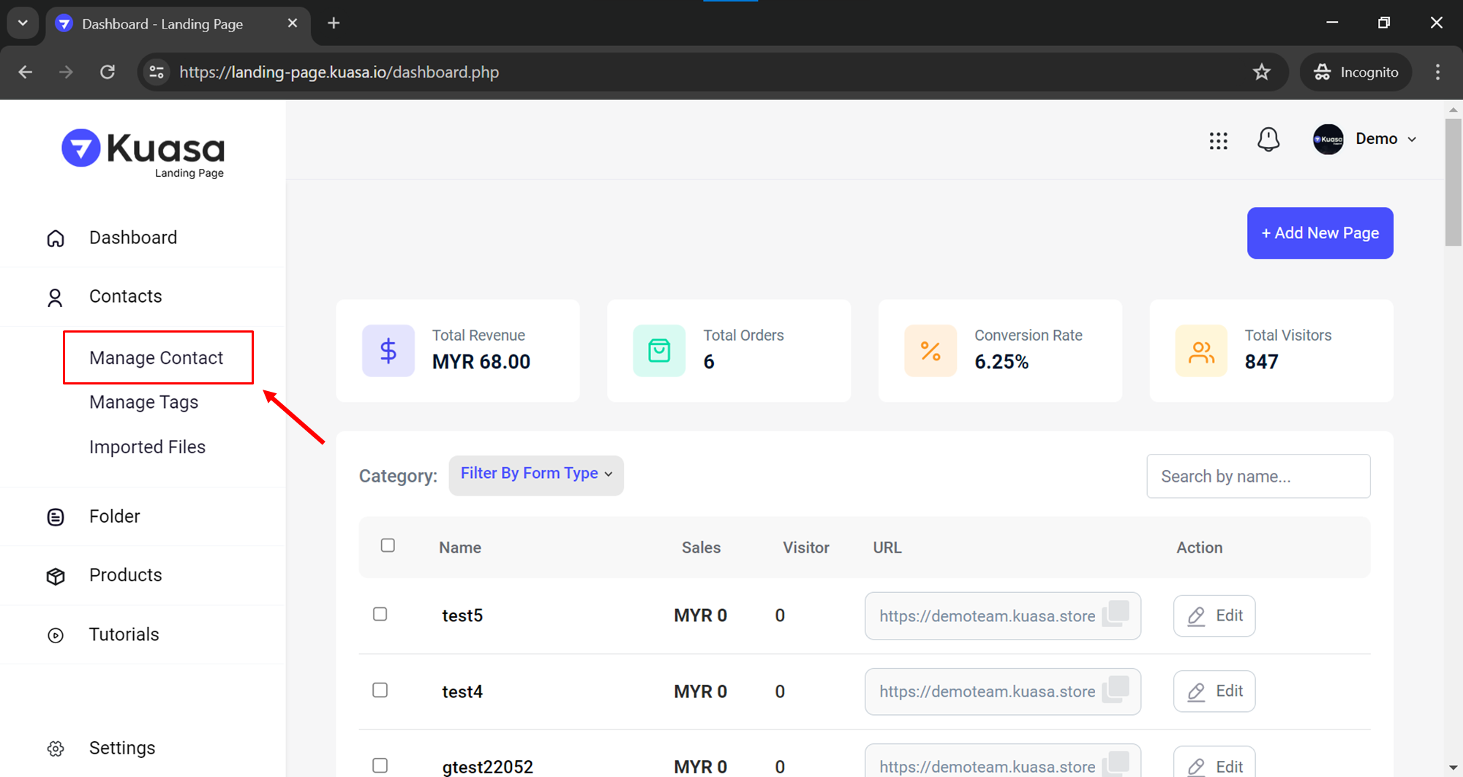Click the Kuasa Landing Page logo
Screen dimensions: 1463x777
click(x=143, y=153)
